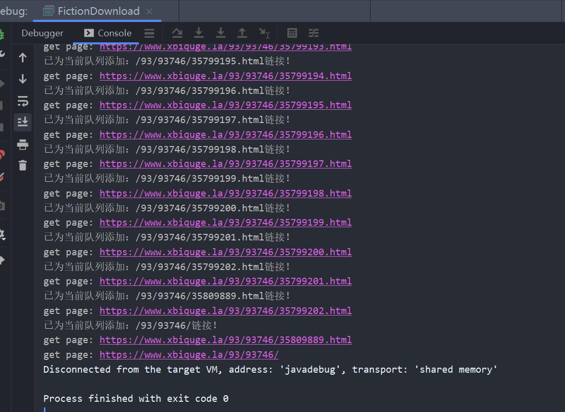Click the Print console icon
Viewport: 565px width, 412px height.
pyautogui.click(x=22, y=144)
